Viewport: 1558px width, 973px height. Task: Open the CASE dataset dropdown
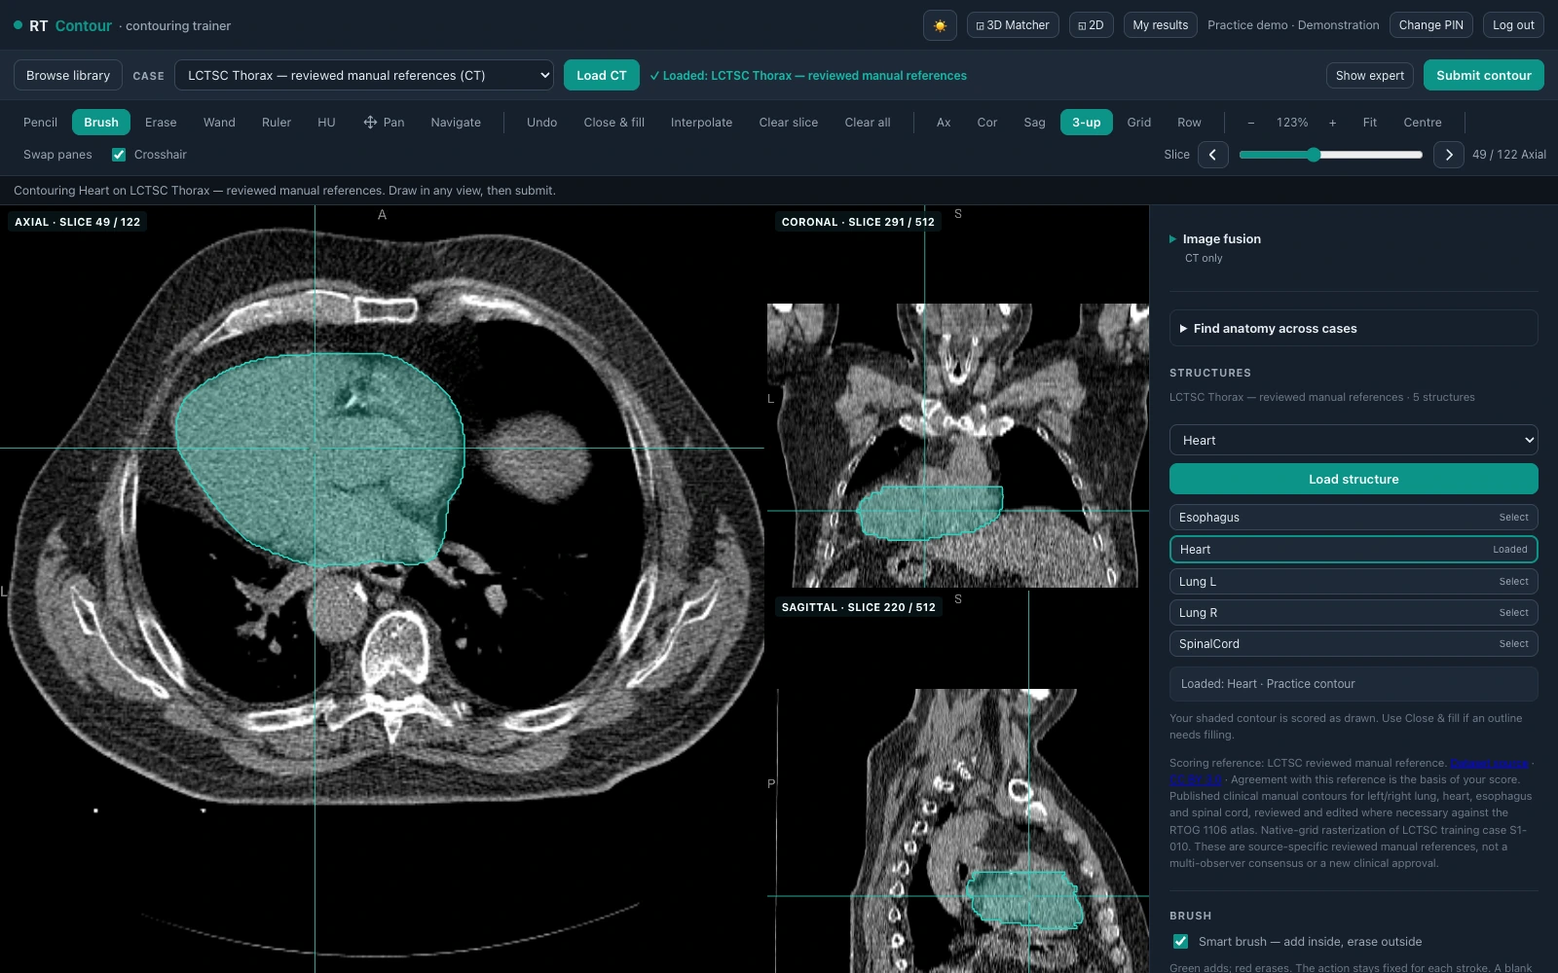pyautogui.click(x=364, y=75)
